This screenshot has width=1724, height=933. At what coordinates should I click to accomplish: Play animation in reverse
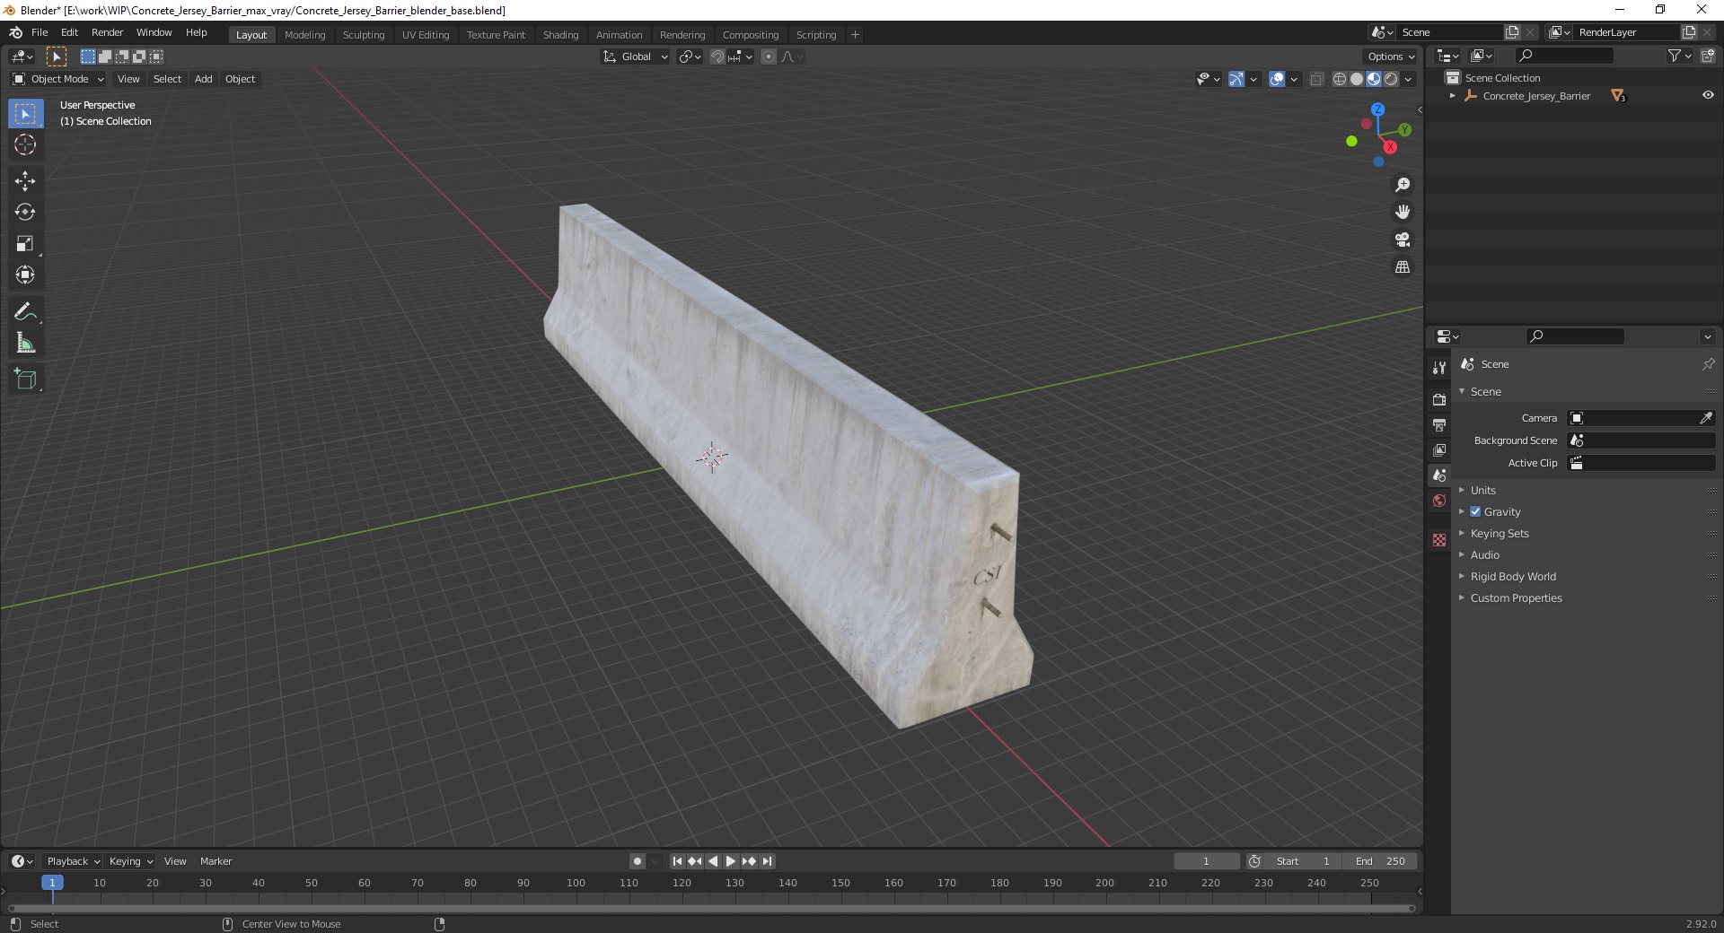pos(713,861)
